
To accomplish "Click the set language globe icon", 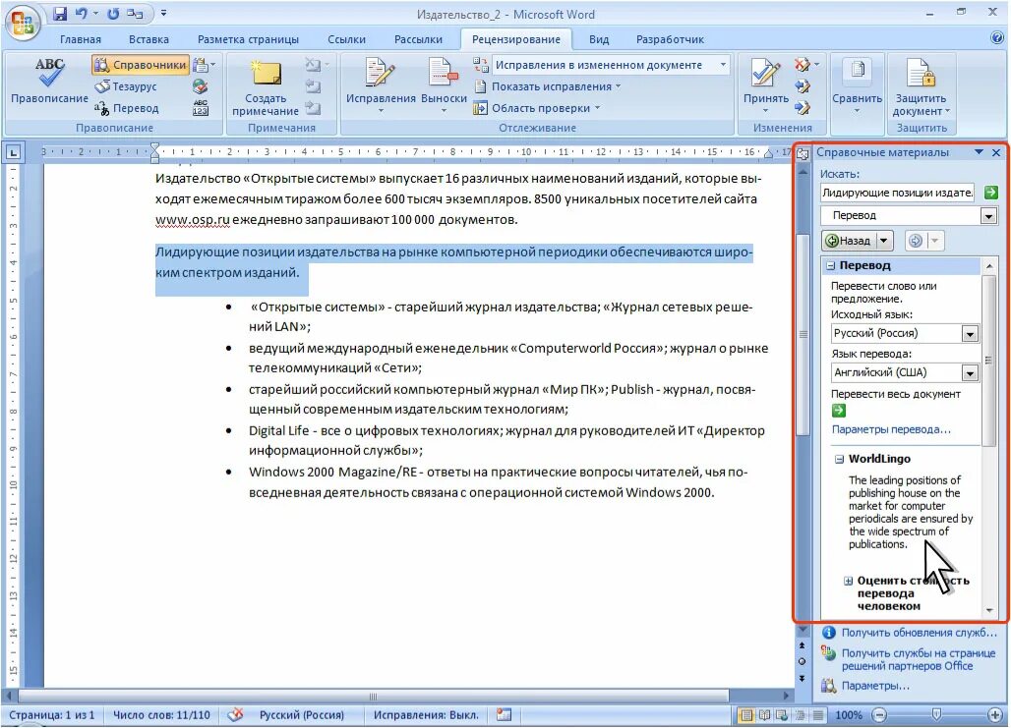I will pyautogui.click(x=201, y=85).
